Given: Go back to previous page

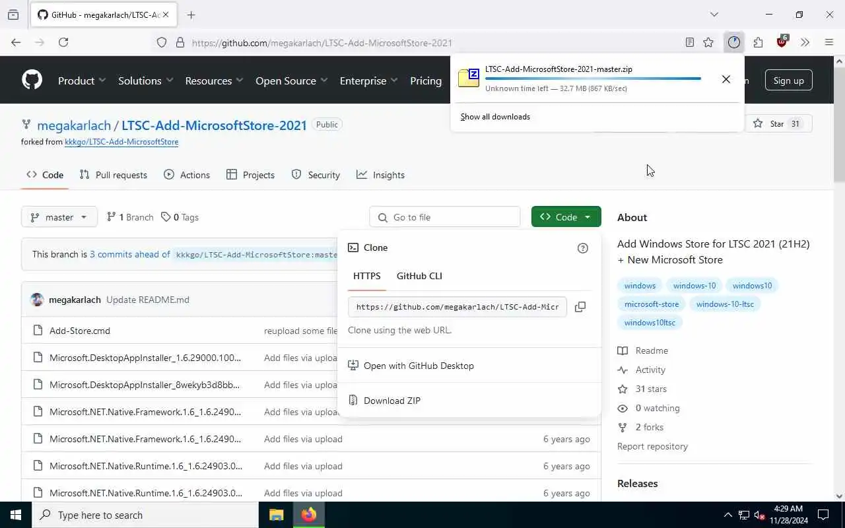Looking at the screenshot, I should coord(16,42).
